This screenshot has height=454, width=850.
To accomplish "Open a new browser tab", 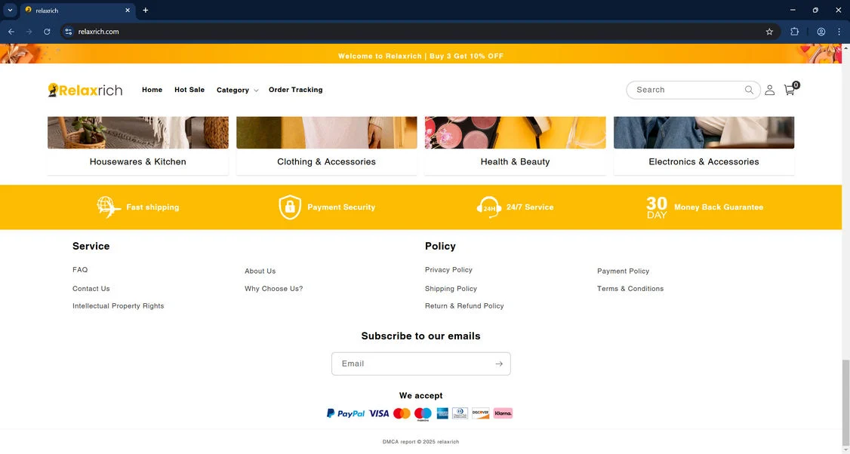I will tap(145, 10).
